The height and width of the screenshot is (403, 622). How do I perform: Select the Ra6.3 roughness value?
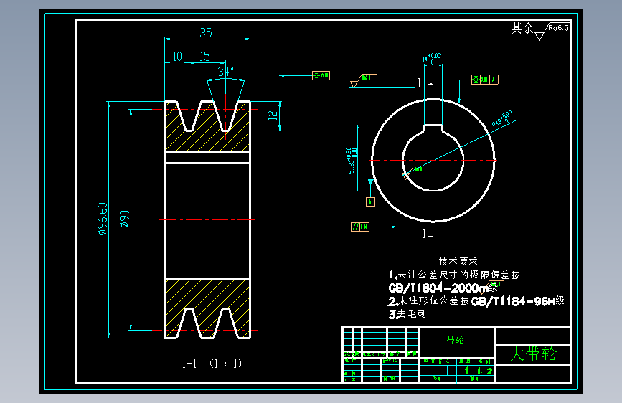[559, 28]
